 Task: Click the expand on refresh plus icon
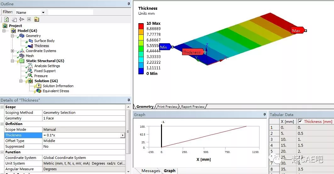pos(29,19)
